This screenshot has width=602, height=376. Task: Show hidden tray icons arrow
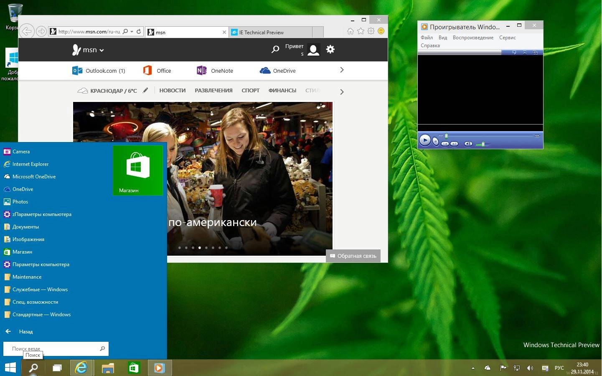(x=473, y=368)
